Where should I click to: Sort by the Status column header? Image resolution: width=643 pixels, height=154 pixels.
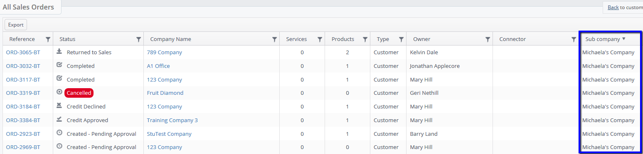tap(67, 39)
